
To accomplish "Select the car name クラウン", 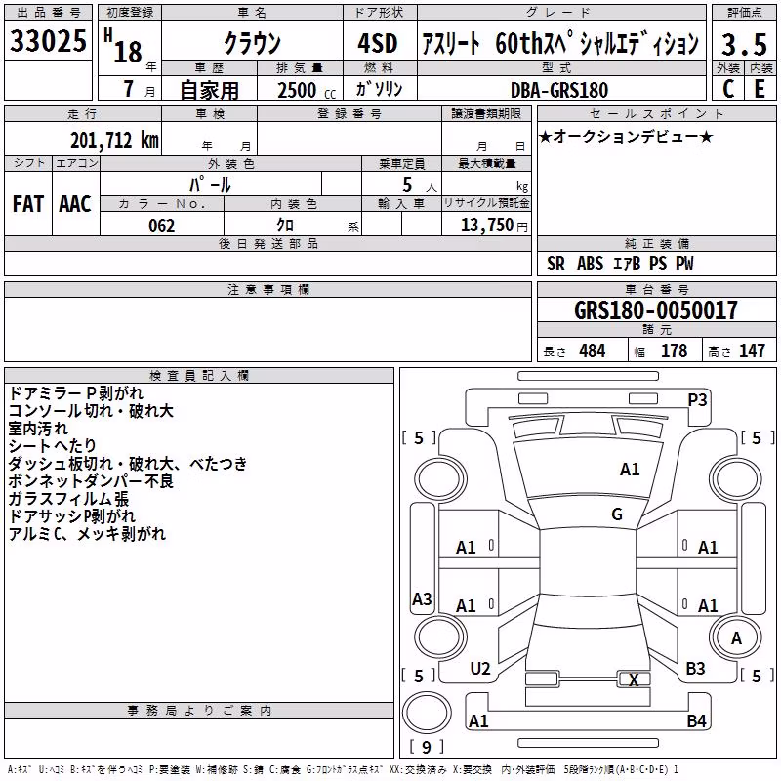I will [253, 43].
